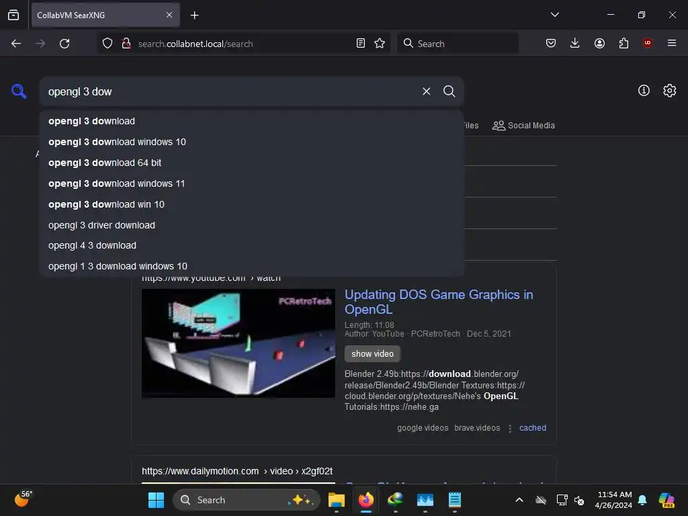This screenshot has width=688, height=516.
Task: Open Firefox recent browsing view icon
Action: pos(13,15)
